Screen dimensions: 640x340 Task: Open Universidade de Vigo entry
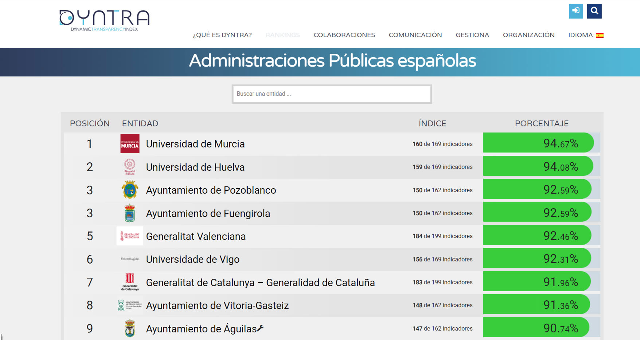(x=193, y=259)
